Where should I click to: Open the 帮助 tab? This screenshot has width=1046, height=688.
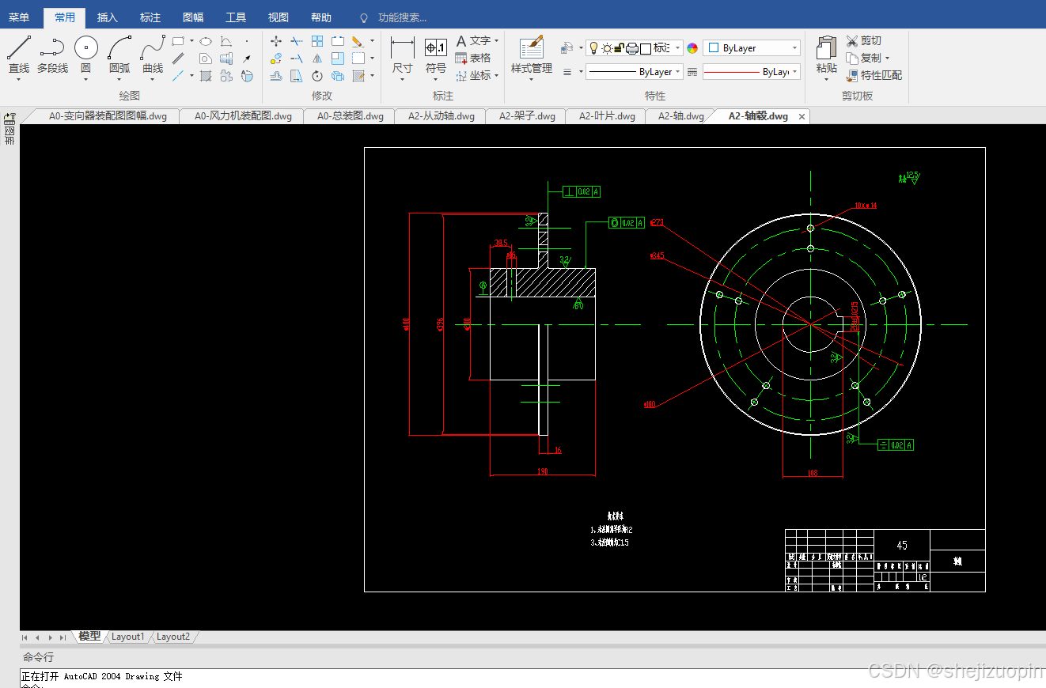(x=320, y=17)
